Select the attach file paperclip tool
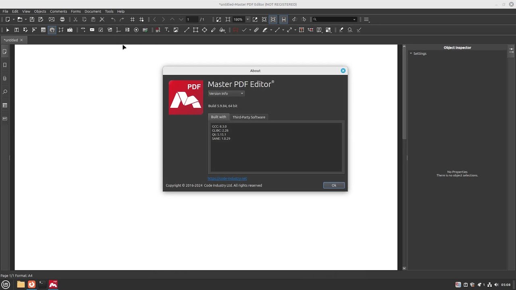Viewport: 516px width, 290px height. 256,30
